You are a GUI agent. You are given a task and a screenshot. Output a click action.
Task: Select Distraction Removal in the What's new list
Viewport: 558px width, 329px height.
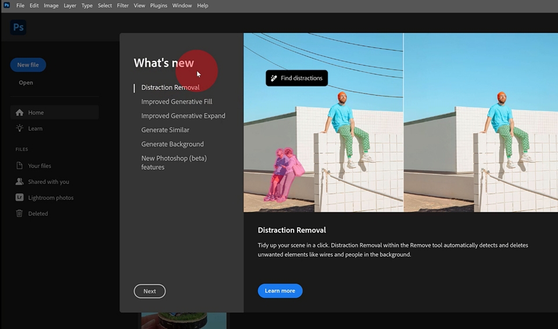coord(170,88)
